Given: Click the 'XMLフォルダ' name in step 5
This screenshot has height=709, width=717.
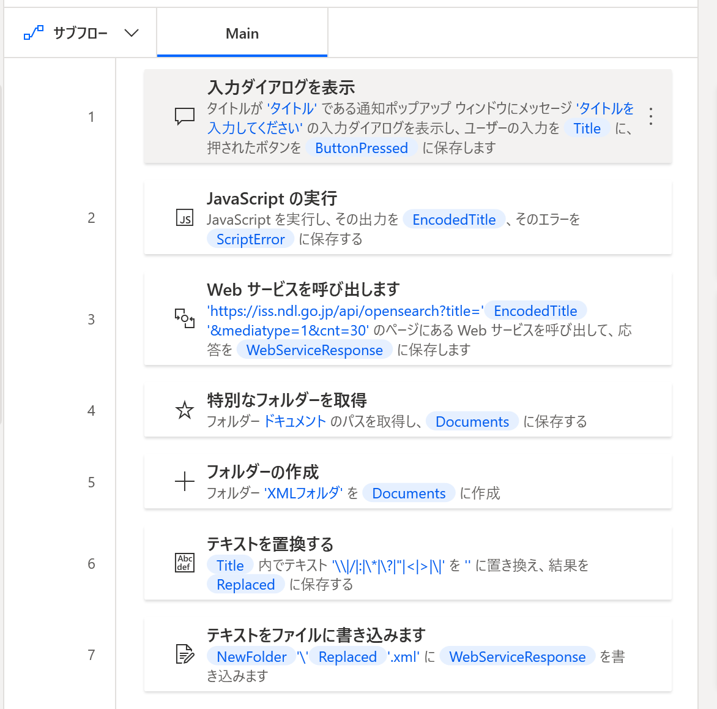Looking at the screenshot, I should pyautogui.click(x=303, y=493).
